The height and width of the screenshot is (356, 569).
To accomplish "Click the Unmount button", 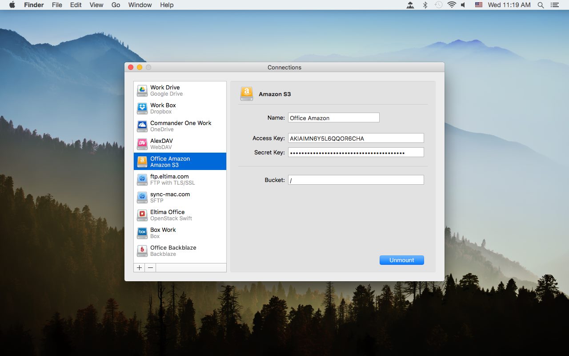I will (x=402, y=260).
